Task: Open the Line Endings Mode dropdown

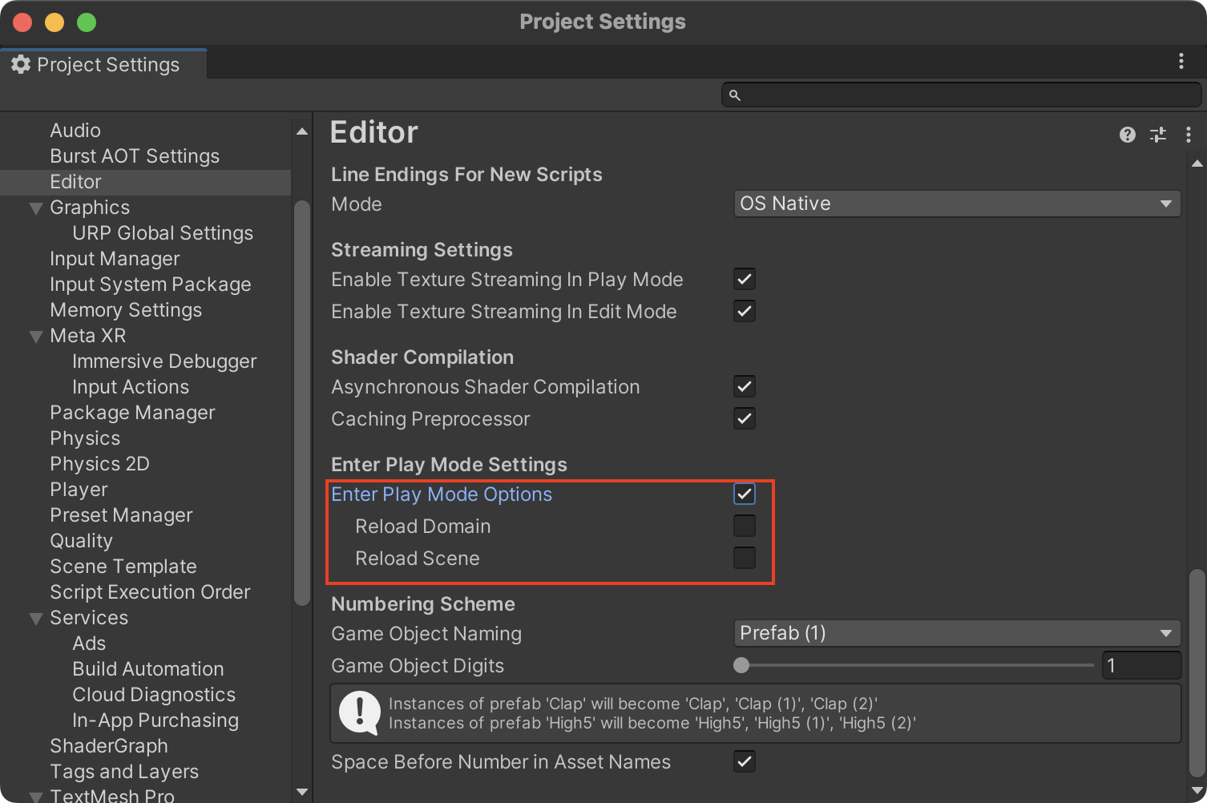Action: (x=956, y=204)
